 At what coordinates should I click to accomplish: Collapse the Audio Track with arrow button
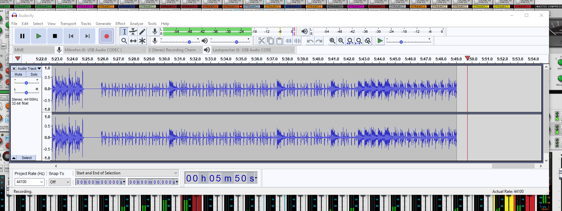click(14, 158)
